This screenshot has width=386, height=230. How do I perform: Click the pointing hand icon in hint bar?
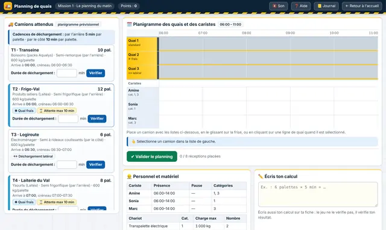coord(133,141)
